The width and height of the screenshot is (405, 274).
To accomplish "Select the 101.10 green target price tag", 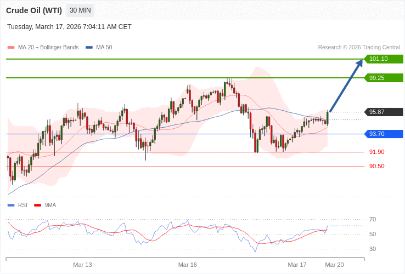I will 383,59.
